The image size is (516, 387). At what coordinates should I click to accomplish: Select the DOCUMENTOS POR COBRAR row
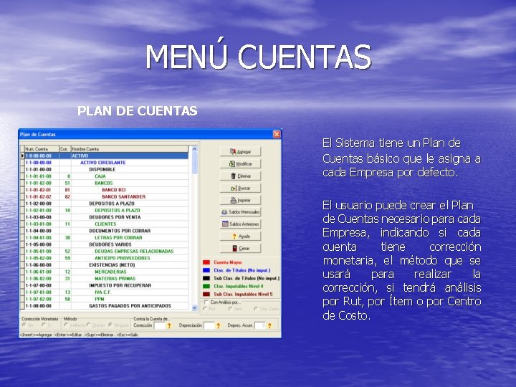coord(105,231)
